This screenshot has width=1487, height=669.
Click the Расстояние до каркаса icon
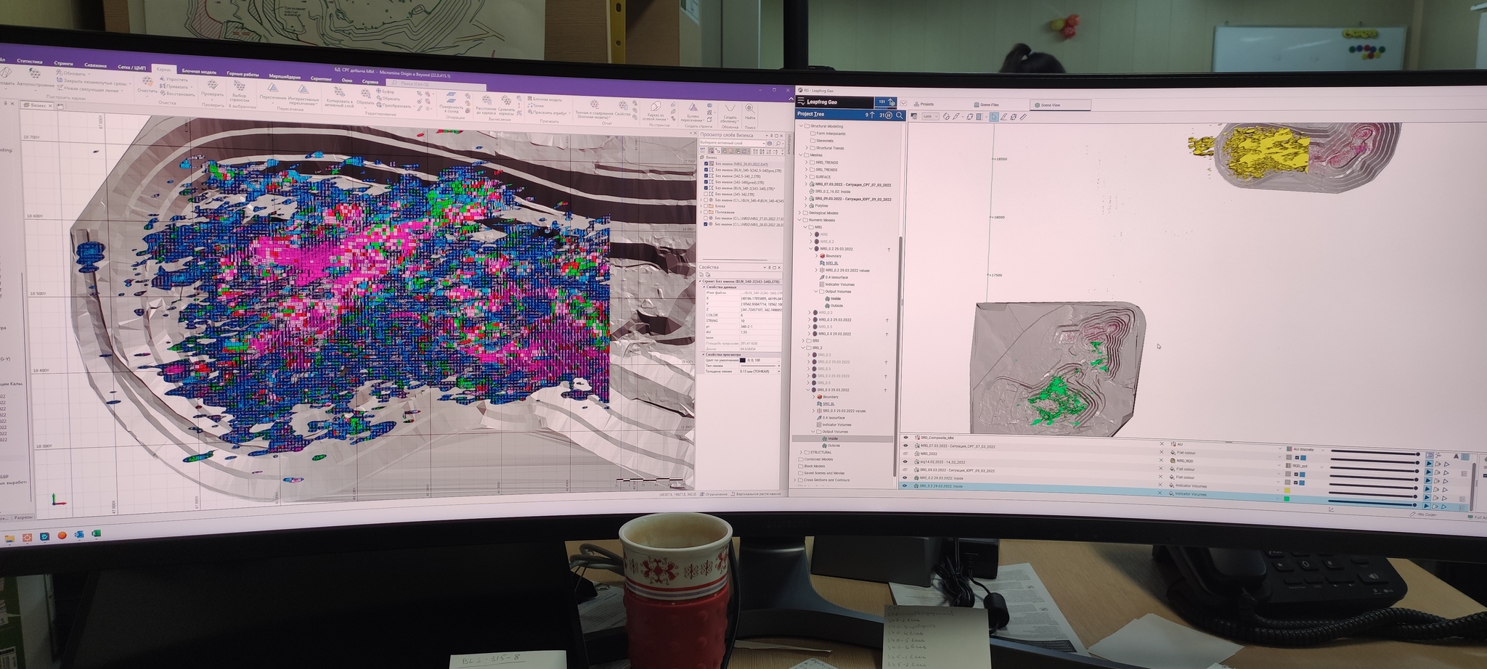[x=486, y=100]
